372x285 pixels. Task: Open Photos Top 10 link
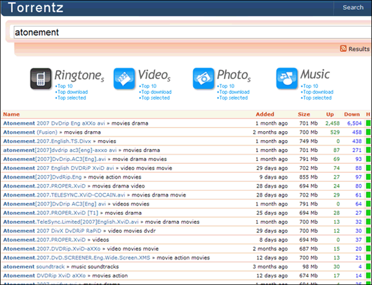pyautogui.click(x=226, y=86)
